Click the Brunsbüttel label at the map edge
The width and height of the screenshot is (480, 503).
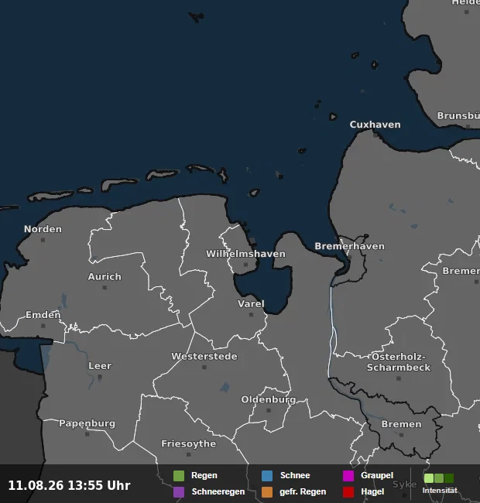458,115
